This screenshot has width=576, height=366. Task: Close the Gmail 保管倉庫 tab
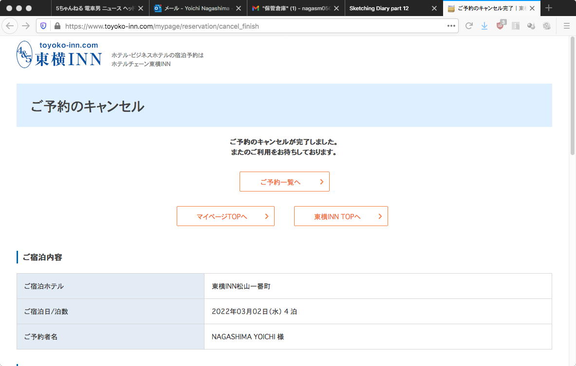click(x=336, y=8)
